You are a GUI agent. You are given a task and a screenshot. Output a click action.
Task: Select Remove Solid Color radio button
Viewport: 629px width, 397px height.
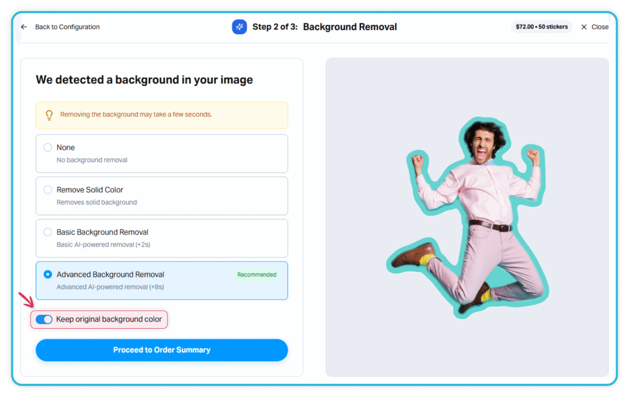point(48,190)
